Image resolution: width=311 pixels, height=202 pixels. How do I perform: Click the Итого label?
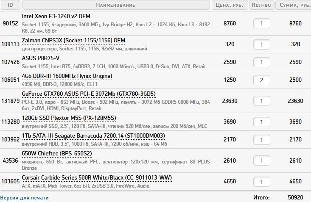(261, 197)
